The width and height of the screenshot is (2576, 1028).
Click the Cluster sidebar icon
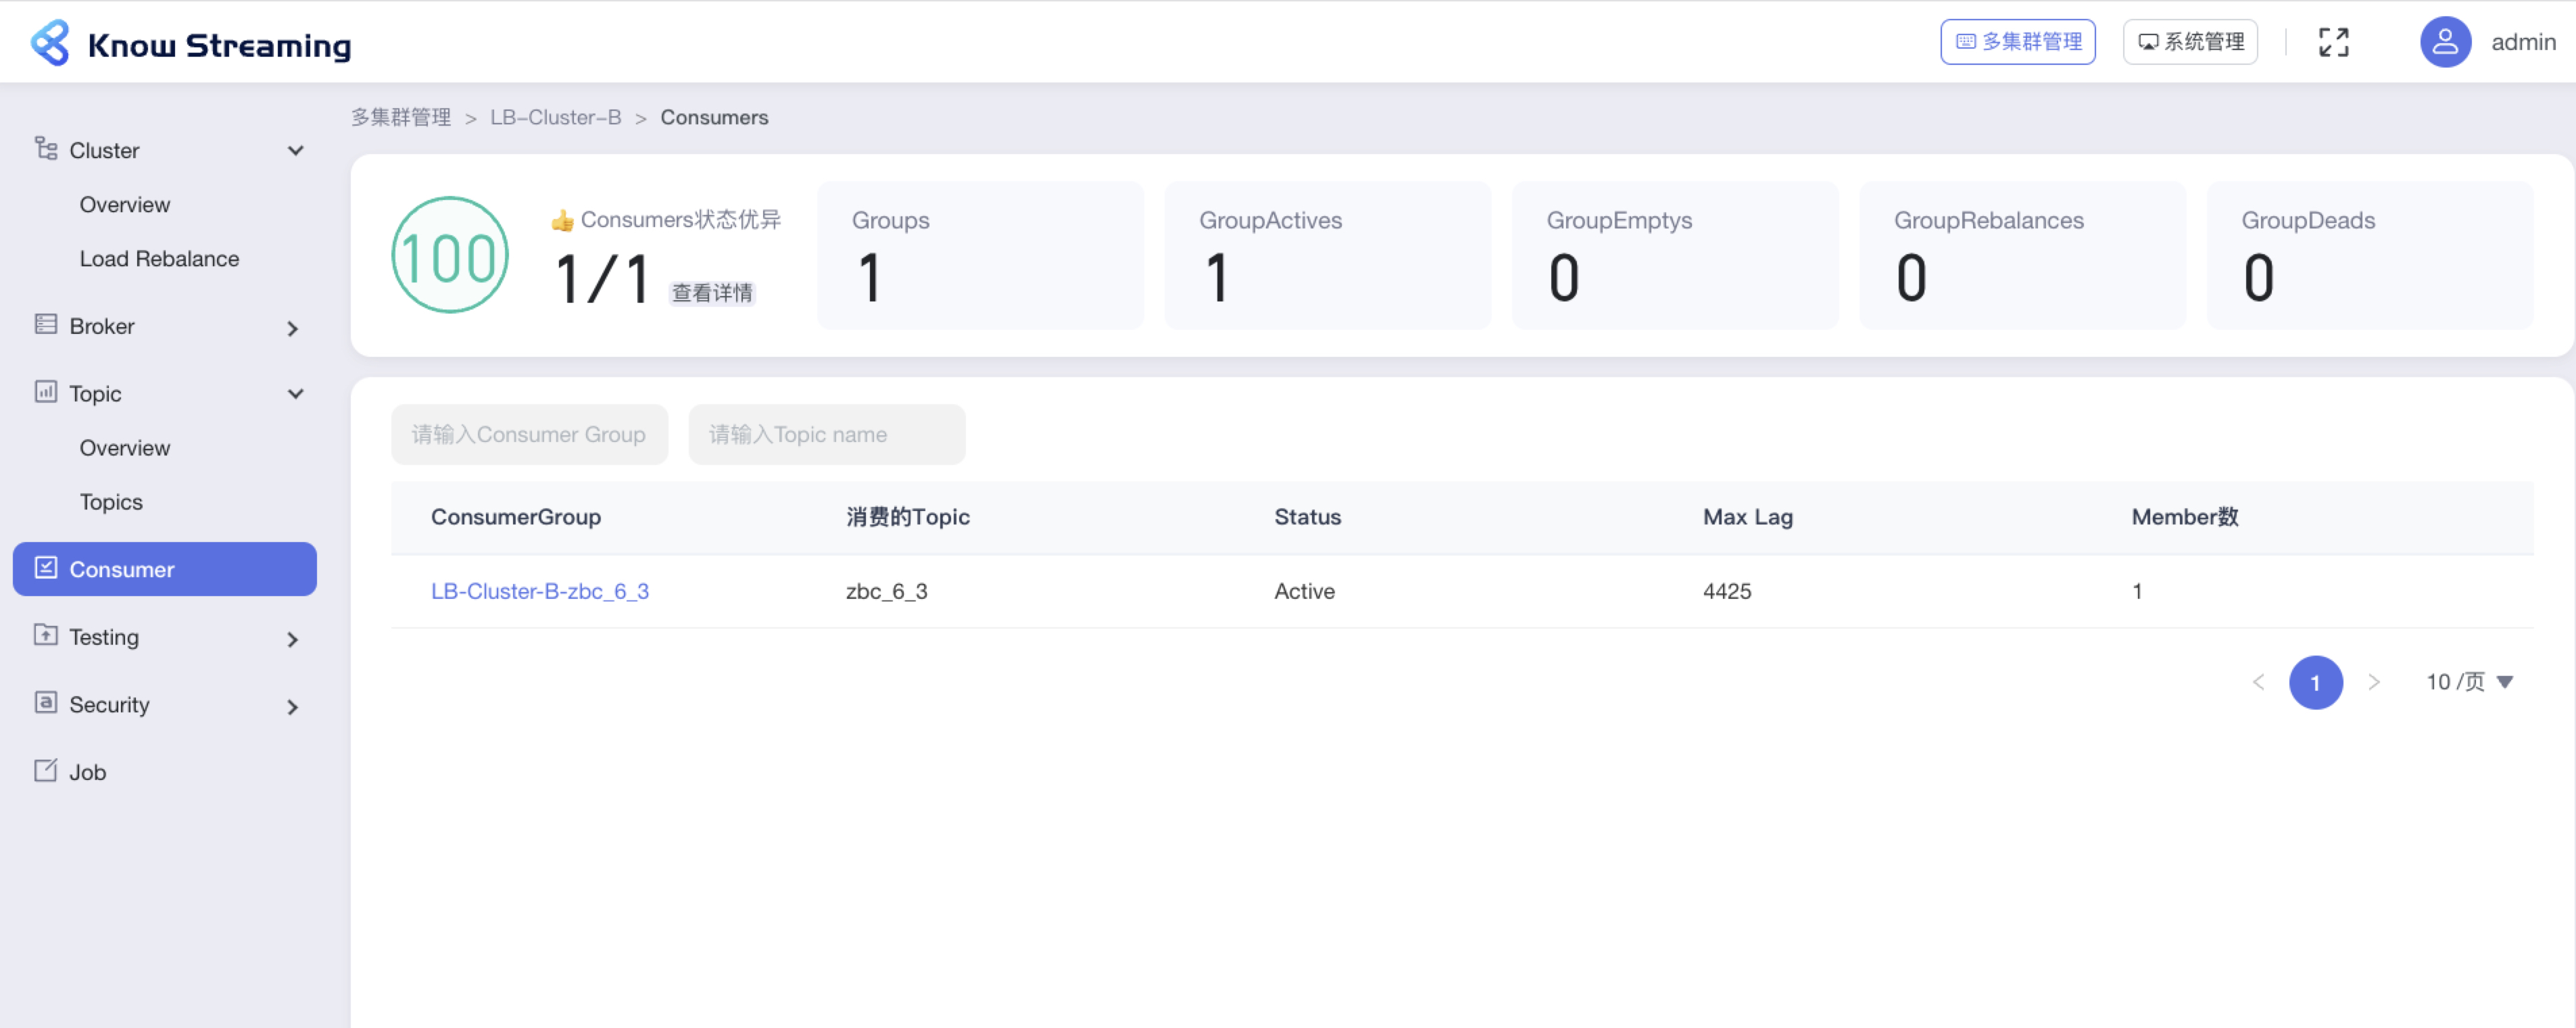(x=46, y=149)
